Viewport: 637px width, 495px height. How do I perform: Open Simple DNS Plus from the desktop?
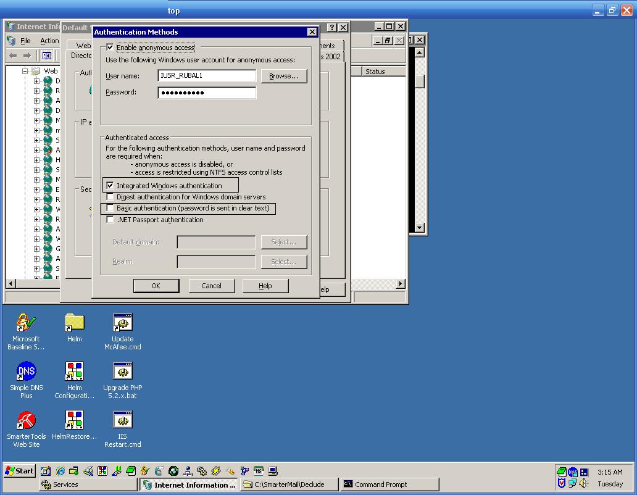tap(26, 370)
